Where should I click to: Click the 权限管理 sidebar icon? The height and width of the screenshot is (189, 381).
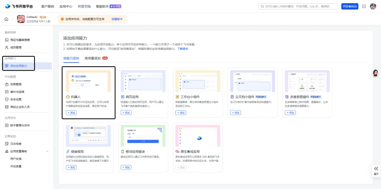tap(7, 84)
